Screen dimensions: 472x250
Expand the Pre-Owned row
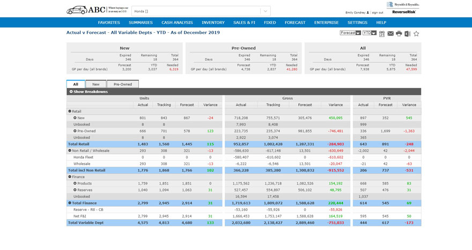pyautogui.click(x=75, y=131)
